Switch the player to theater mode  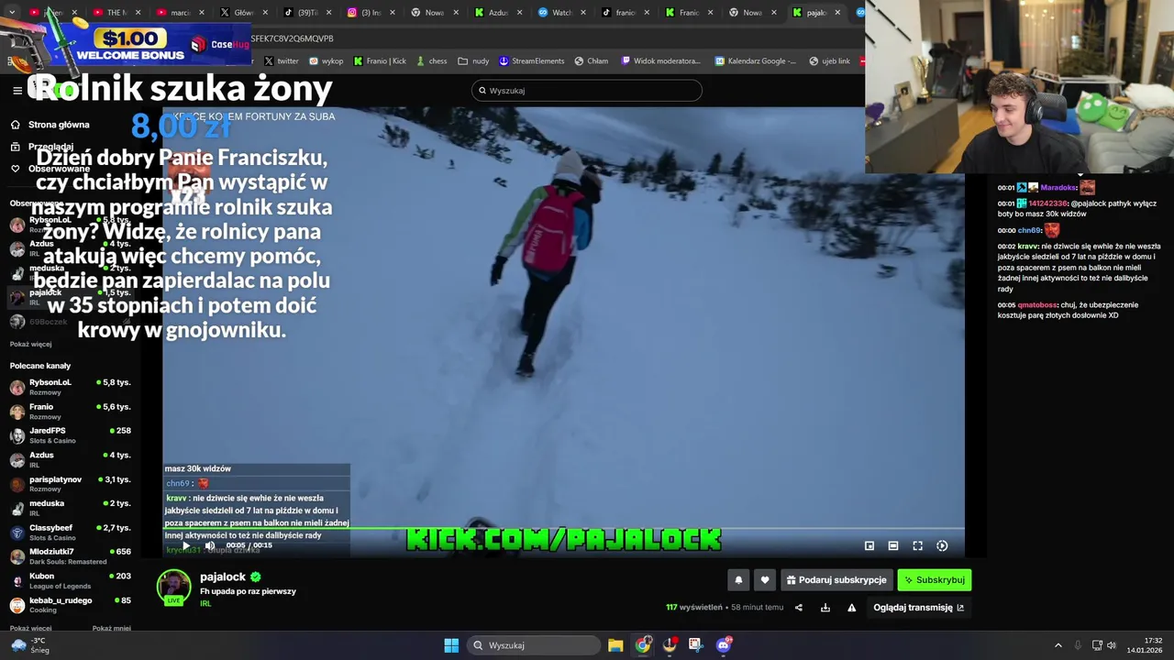click(893, 545)
